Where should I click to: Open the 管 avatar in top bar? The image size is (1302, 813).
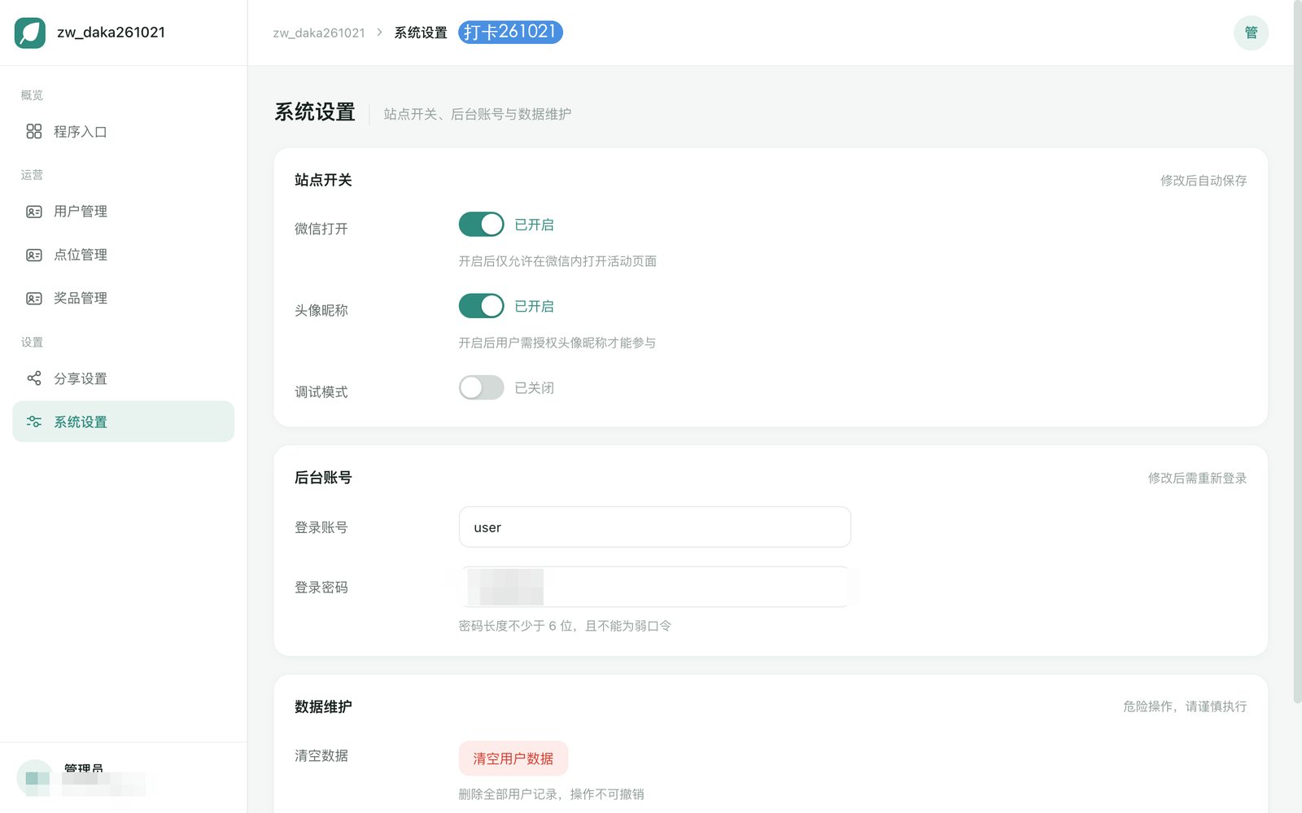click(x=1251, y=33)
